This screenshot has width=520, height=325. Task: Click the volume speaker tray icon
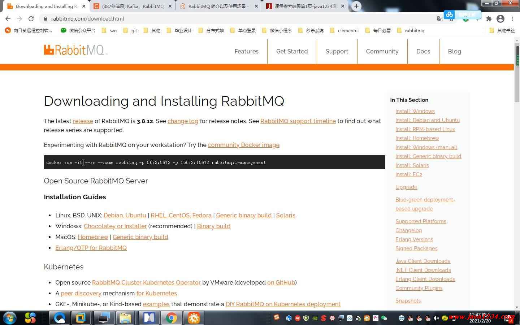tap(436, 318)
